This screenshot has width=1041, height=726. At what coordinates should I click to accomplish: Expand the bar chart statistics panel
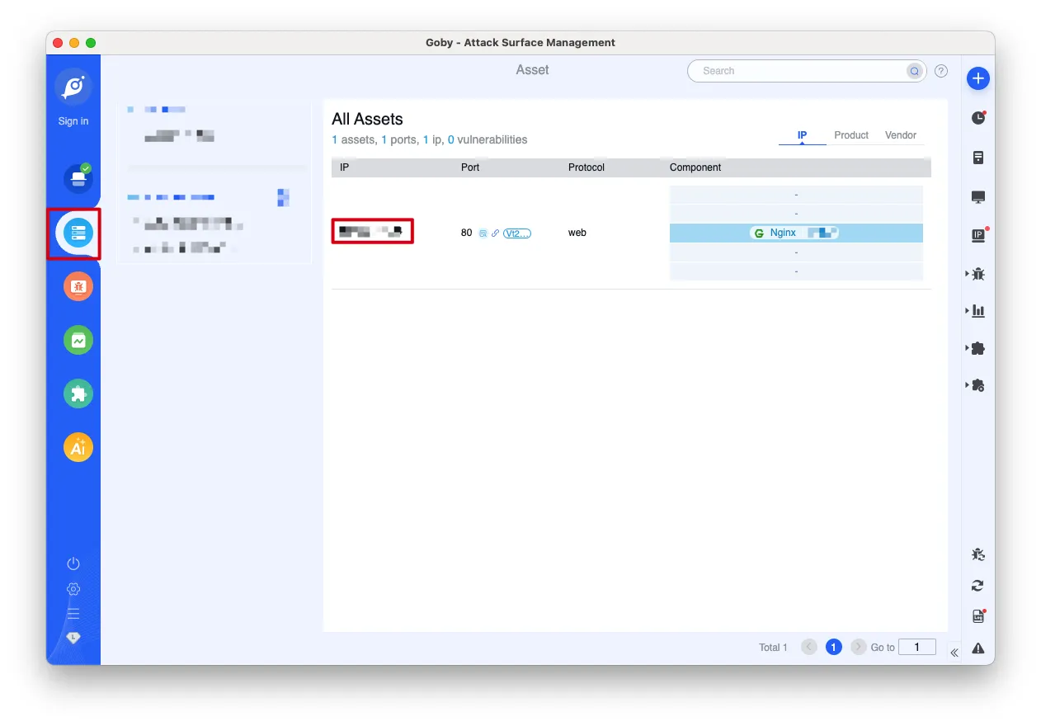[977, 311]
